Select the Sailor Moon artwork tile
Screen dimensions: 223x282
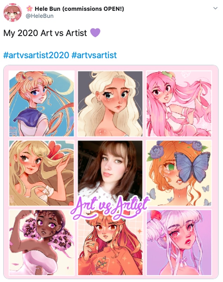click(x=41, y=104)
